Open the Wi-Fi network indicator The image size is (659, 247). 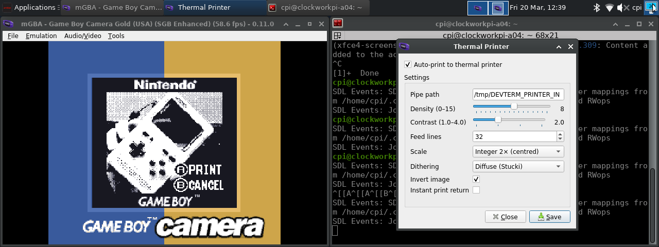[610, 8]
